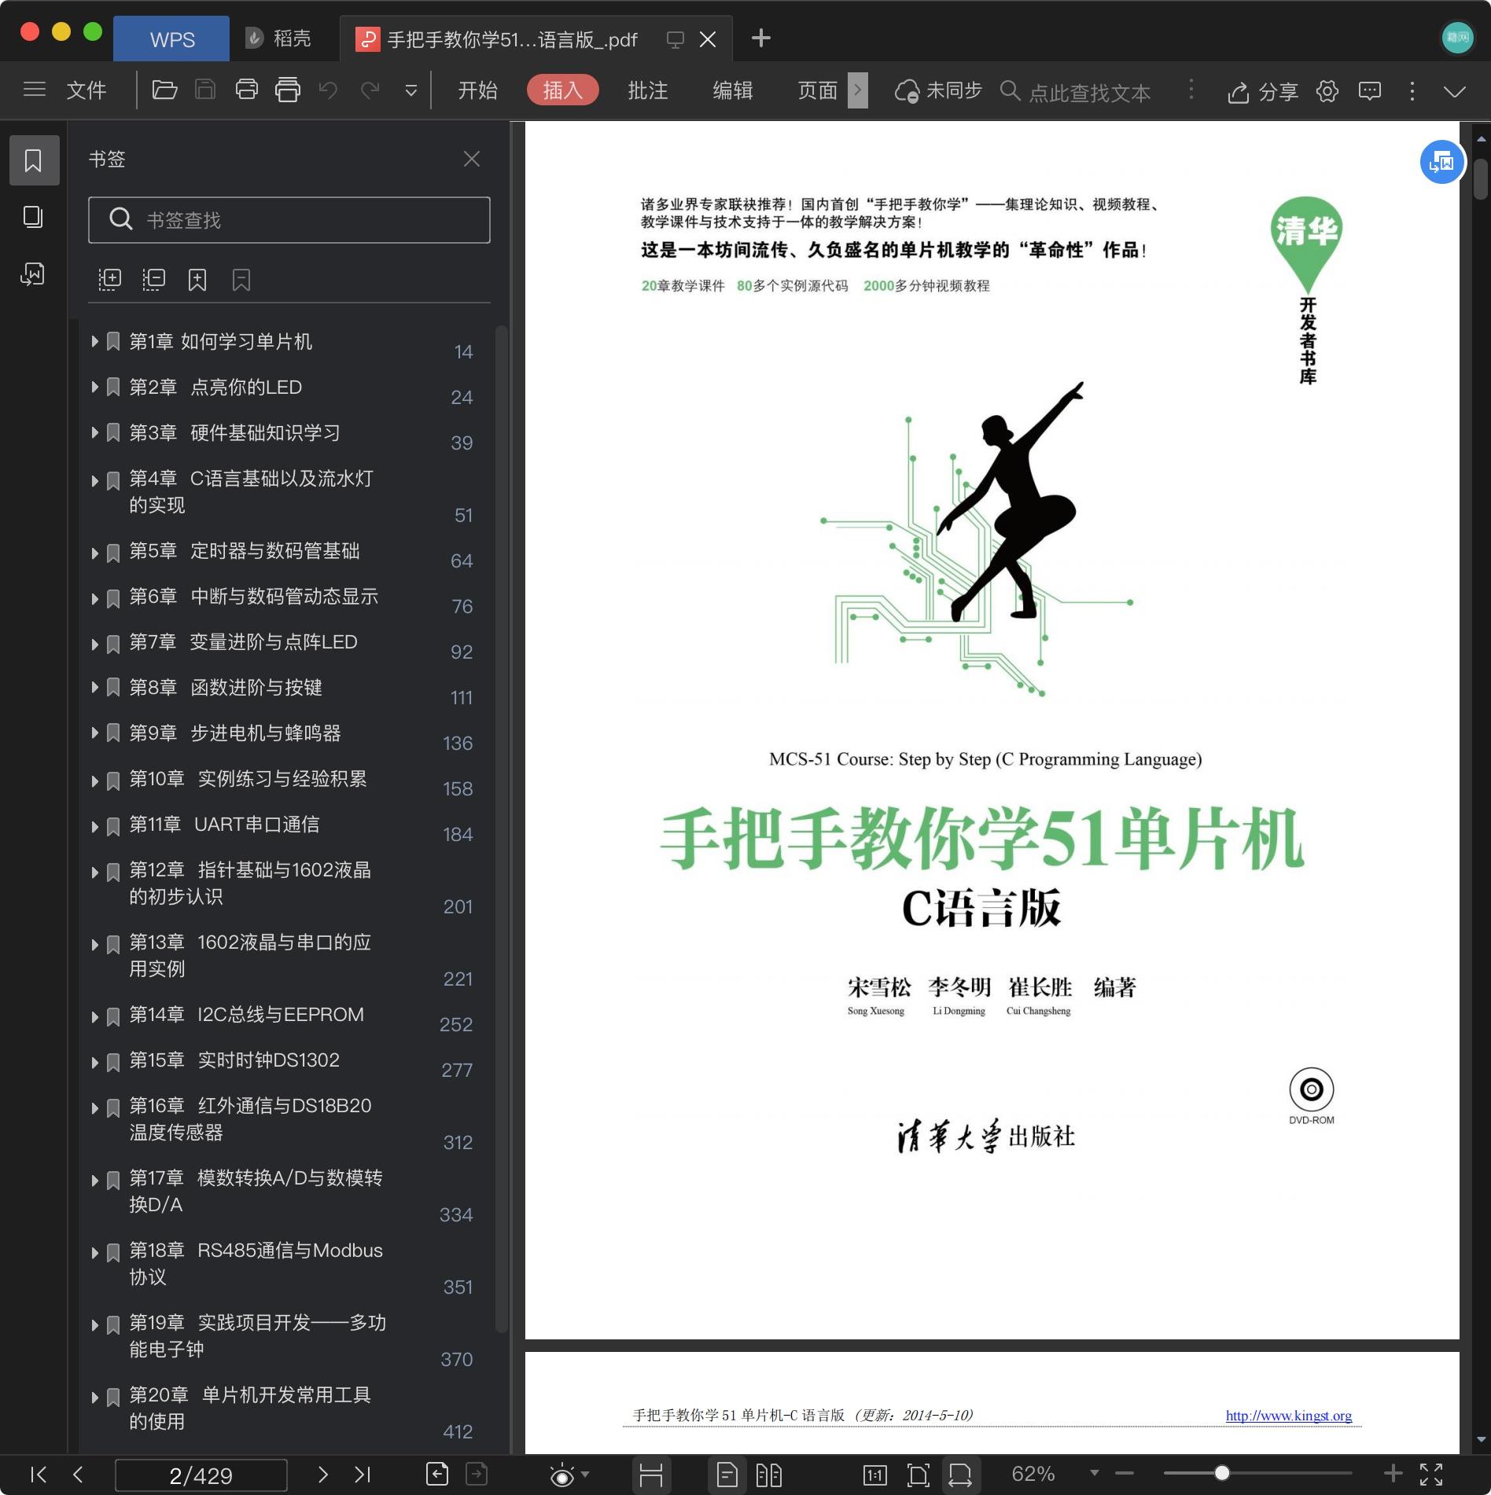Open the bookmarks sidebar panel icon
The width and height of the screenshot is (1491, 1495).
34,160
